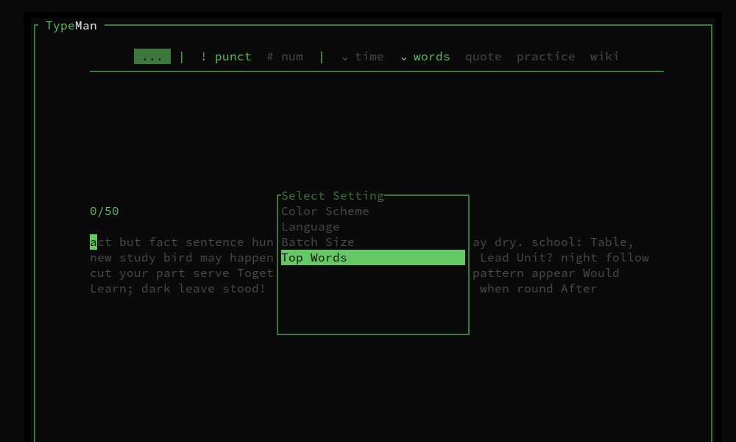Viewport: 736px width, 442px height.
Task: Open the time mode dropdown
Action: tap(369, 56)
